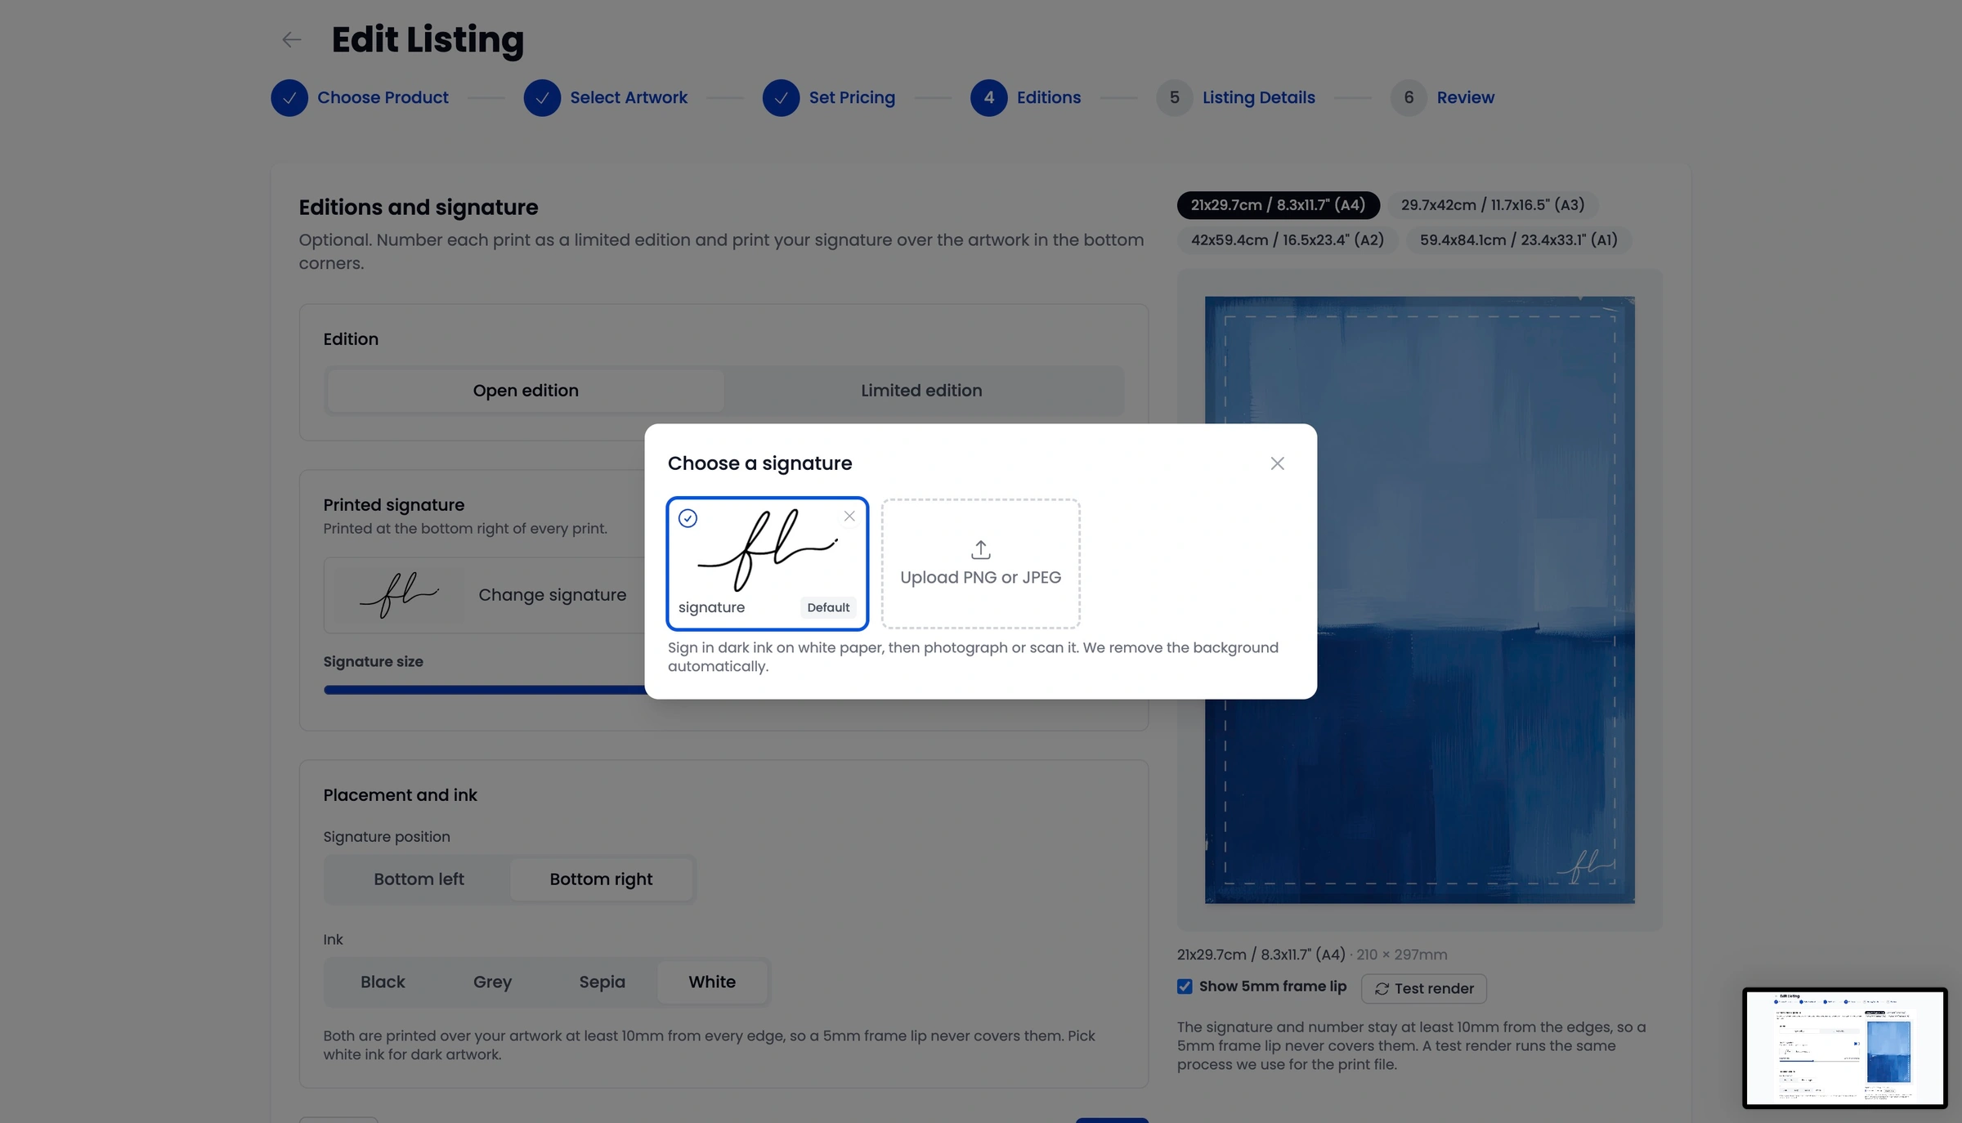Screen dimensions: 1962x1123
Task: Select Open edition option
Action: pos(526,391)
